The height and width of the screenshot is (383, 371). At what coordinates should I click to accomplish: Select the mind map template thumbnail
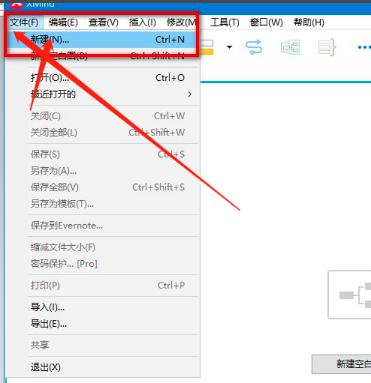pyautogui.click(x=349, y=294)
